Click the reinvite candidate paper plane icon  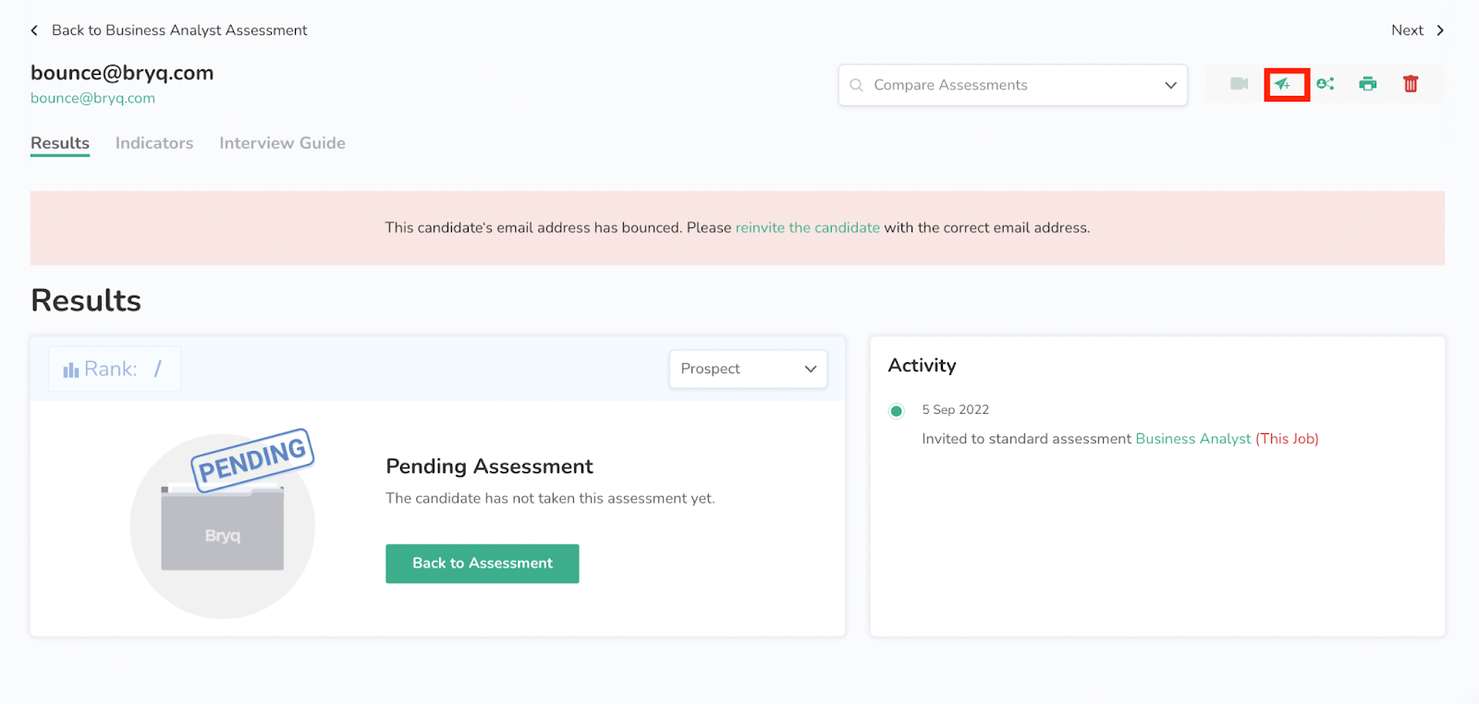1283,84
